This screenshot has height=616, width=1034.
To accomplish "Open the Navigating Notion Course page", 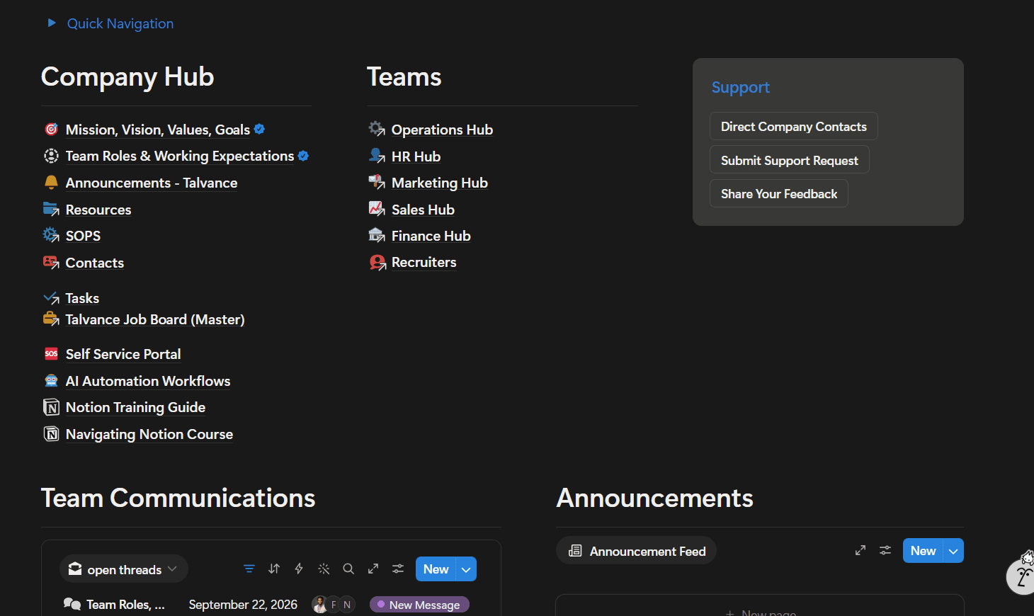I will click(x=149, y=434).
